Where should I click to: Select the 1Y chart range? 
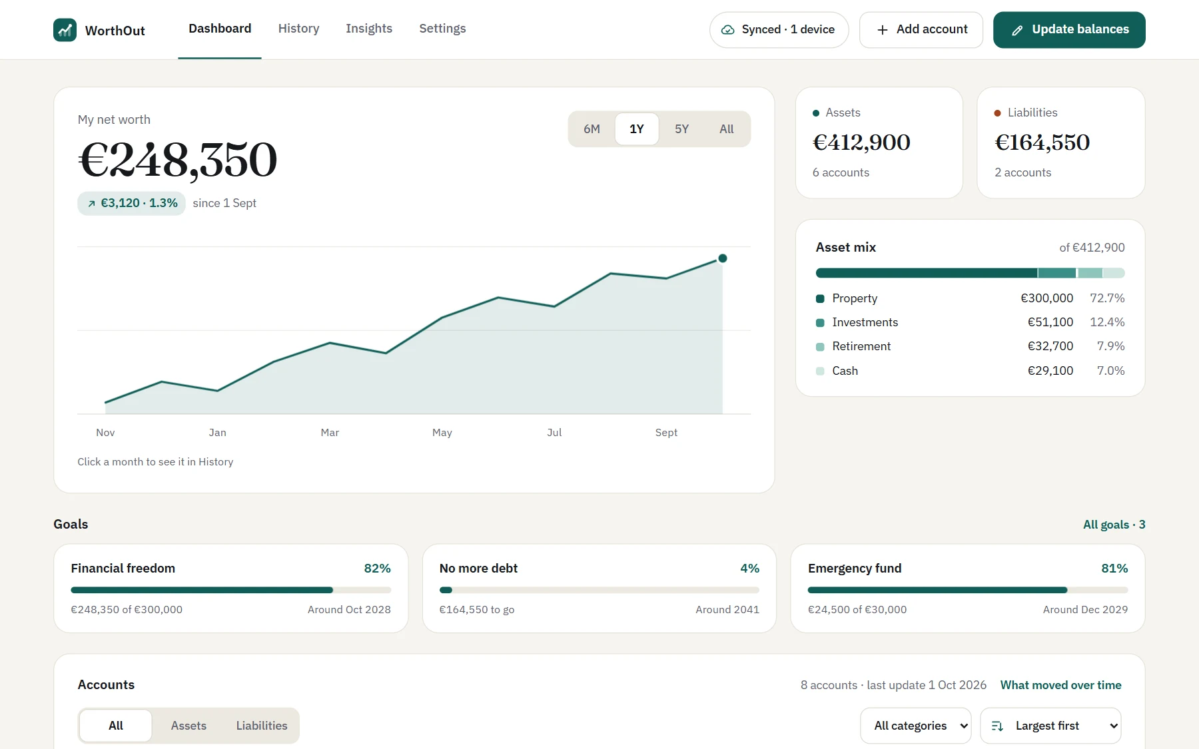click(x=637, y=129)
